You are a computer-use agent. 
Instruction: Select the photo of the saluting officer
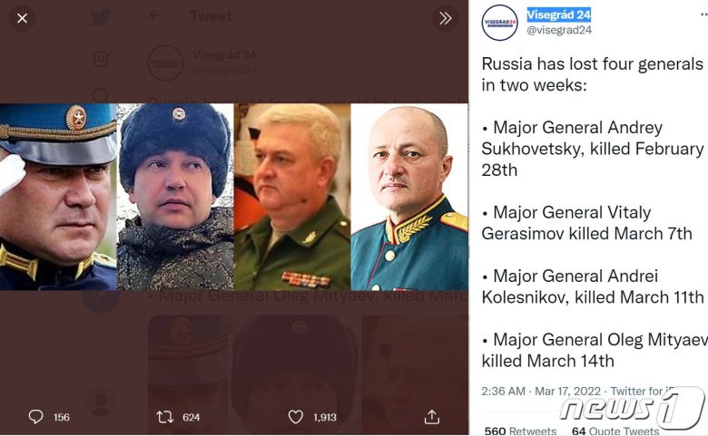(x=58, y=197)
